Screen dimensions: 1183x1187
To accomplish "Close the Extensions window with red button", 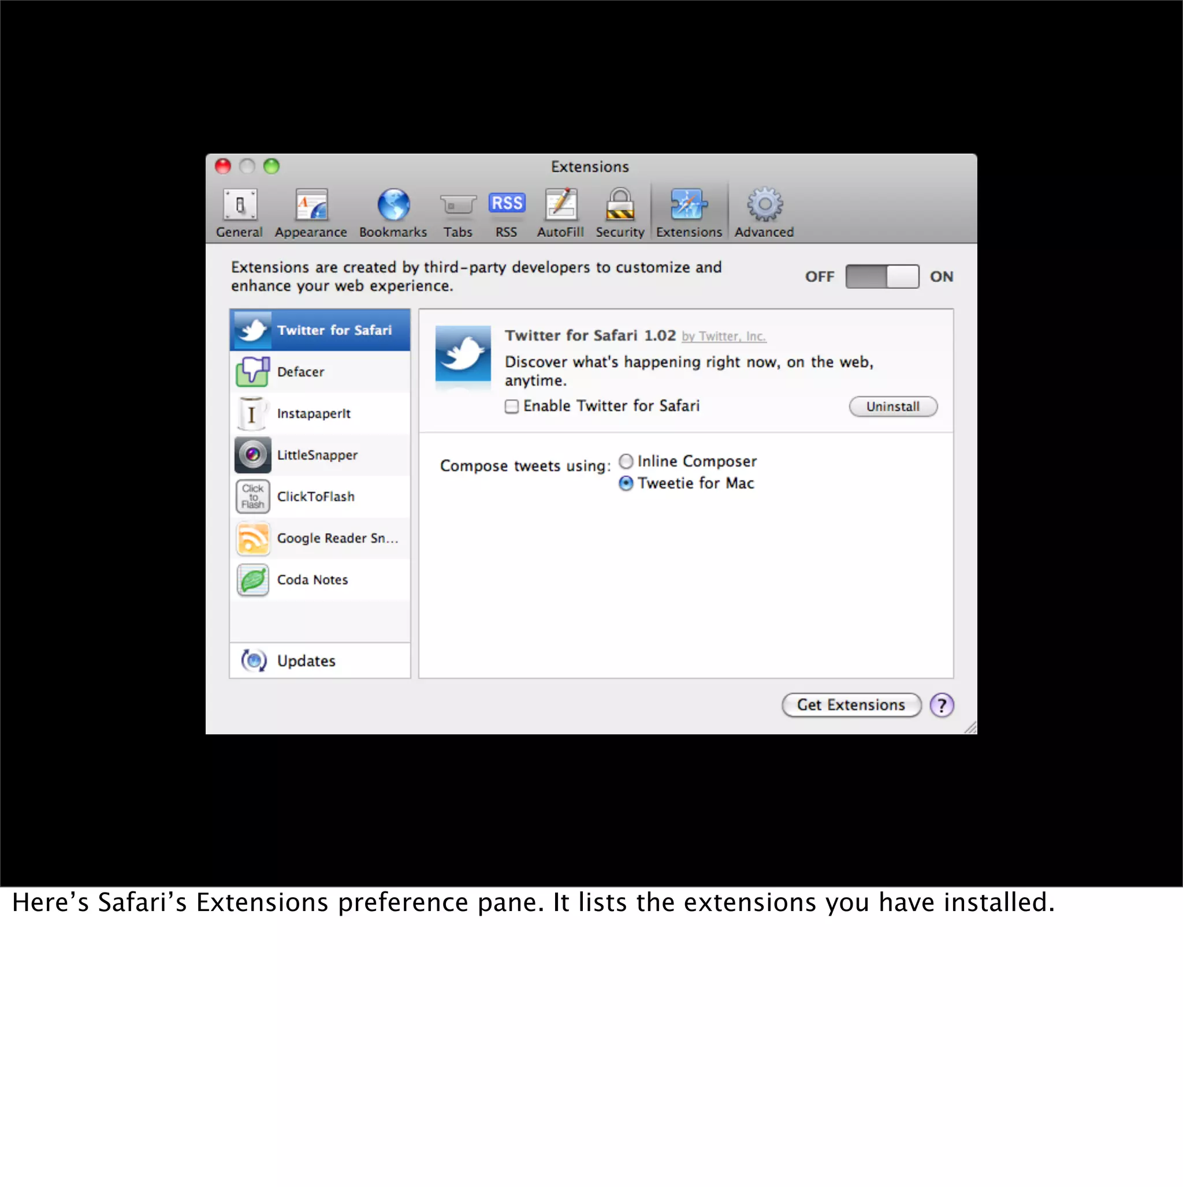I will [x=222, y=166].
